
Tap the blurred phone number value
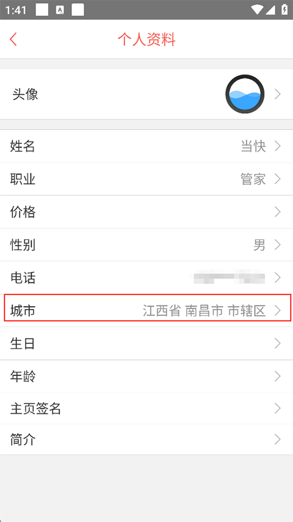click(x=230, y=278)
